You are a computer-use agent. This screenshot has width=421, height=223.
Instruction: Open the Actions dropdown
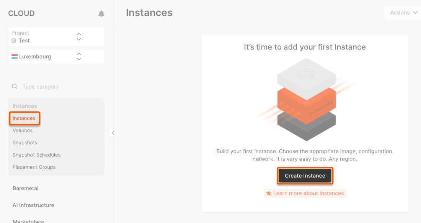(403, 12)
